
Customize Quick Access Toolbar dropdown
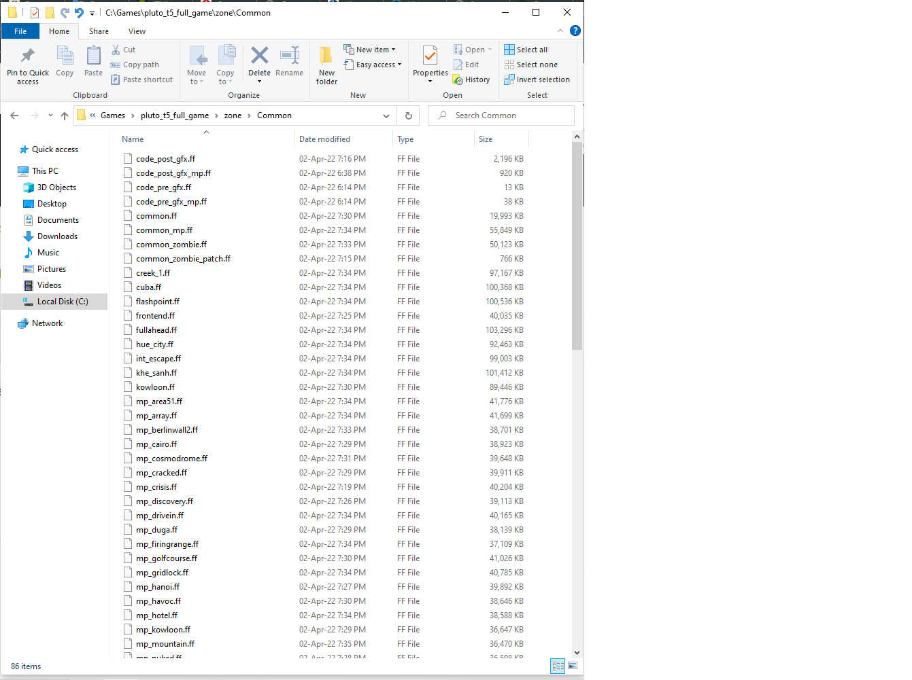coord(92,13)
